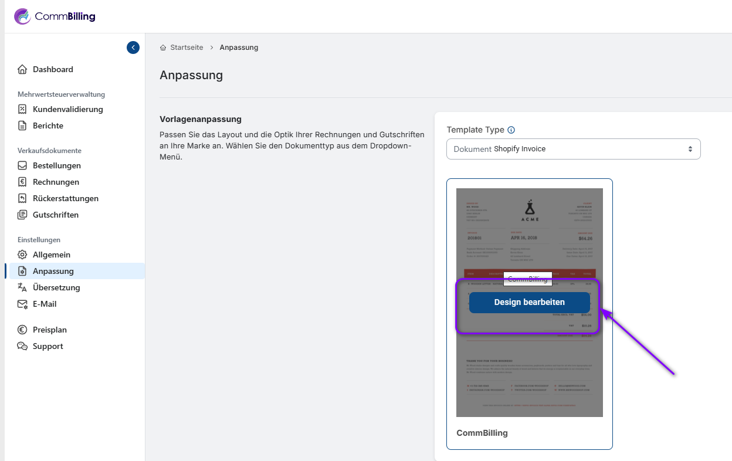Click the Gutschriften notes icon
The width and height of the screenshot is (732, 461).
click(x=22, y=215)
